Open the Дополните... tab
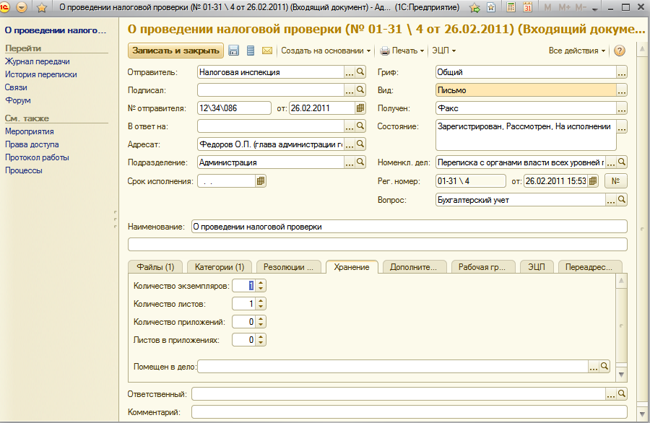This screenshot has height=423, width=650. (414, 267)
